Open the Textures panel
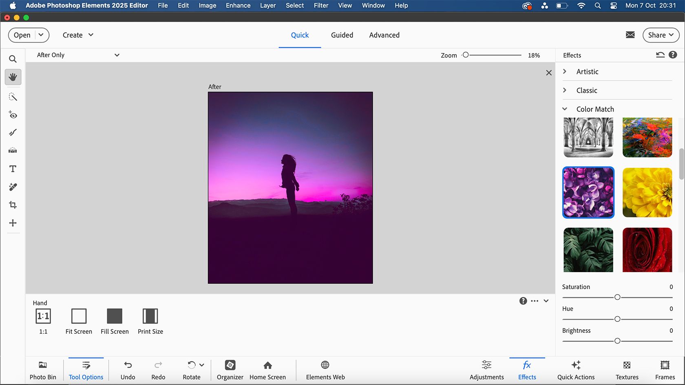Screen dimensions: 685x385 point(626,370)
